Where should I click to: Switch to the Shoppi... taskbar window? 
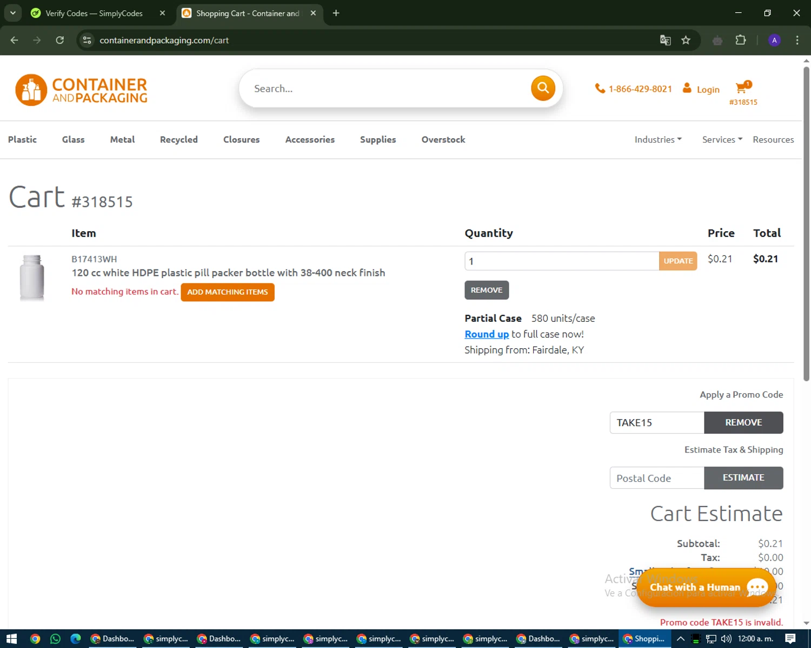click(x=644, y=639)
